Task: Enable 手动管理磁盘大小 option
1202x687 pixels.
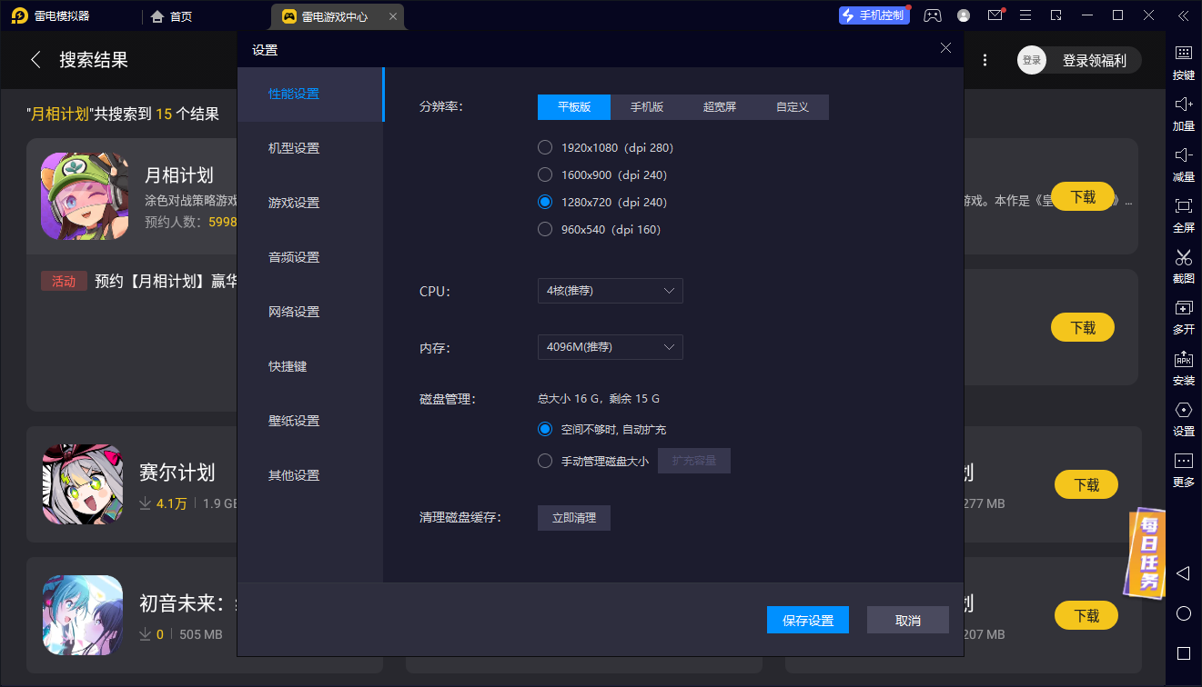Action: click(x=545, y=460)
